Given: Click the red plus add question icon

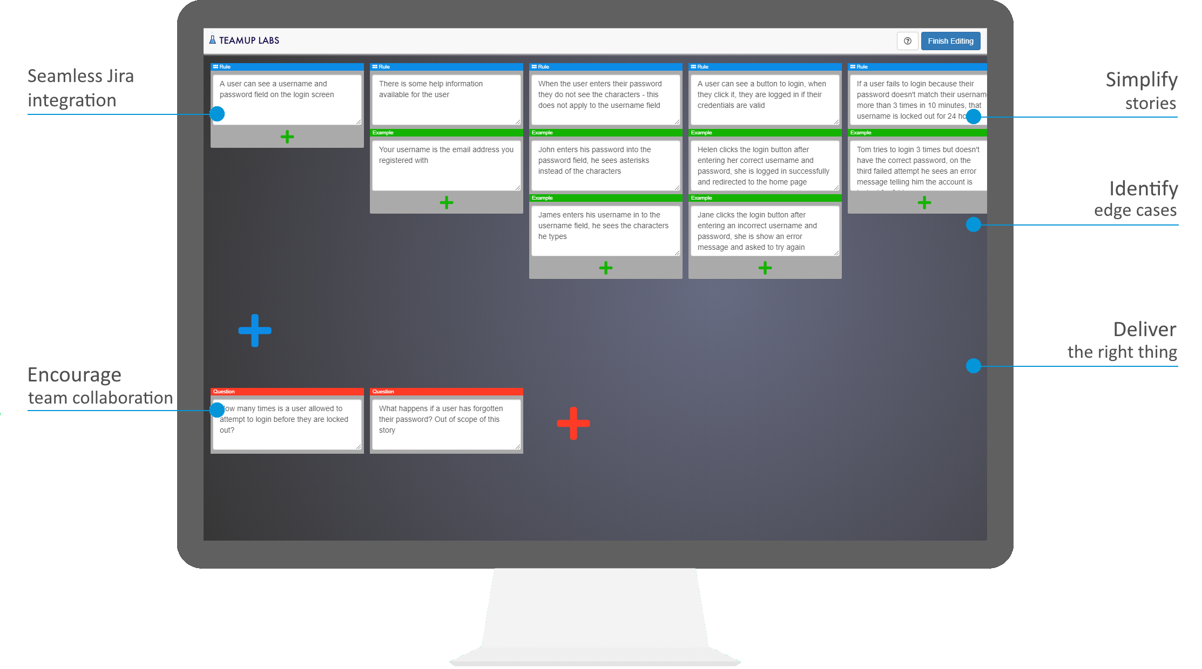Looking at the screenshot, I should (573, 424).
